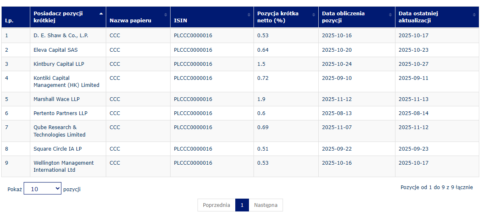Click sort arrows for Data ostatniej aktualizacji
The width and height of the screenshot is (483, 216).
click(x=474, y=14)
